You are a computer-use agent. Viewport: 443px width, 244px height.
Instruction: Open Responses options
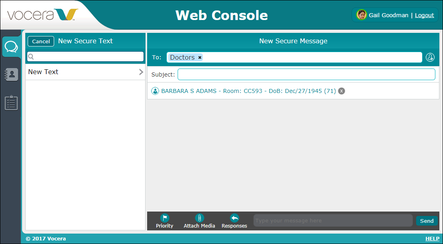pos(234,221)
